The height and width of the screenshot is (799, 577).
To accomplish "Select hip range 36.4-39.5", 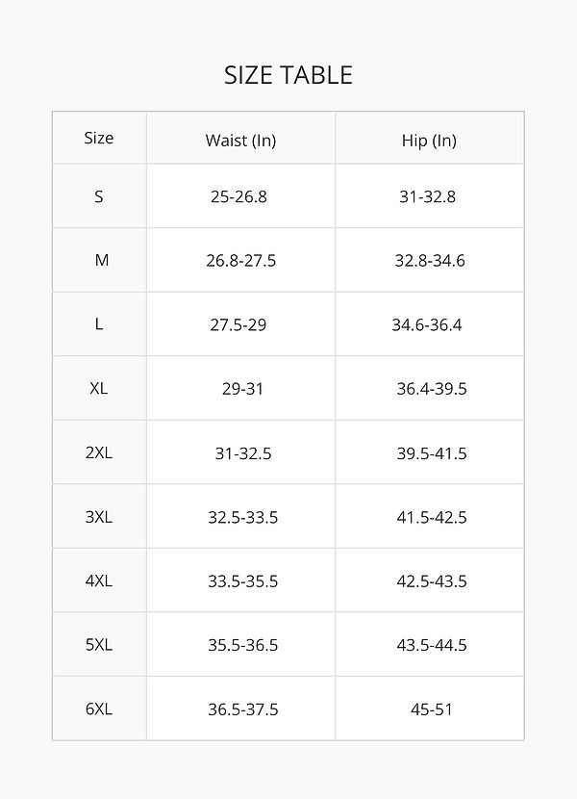I will [x=432, y=389].
